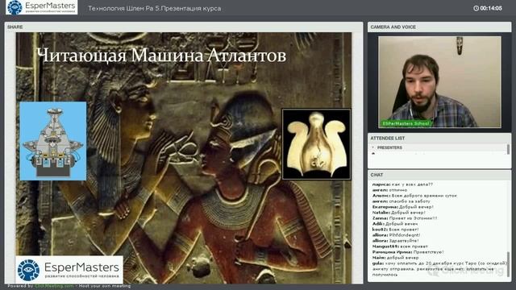Click the chat message from Hangust69

400,246
